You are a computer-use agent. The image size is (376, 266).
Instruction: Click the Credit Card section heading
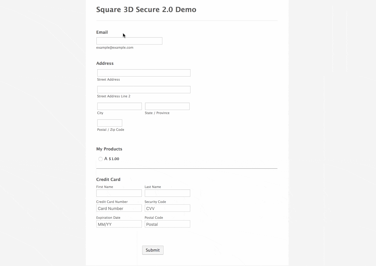click(108, 179)
